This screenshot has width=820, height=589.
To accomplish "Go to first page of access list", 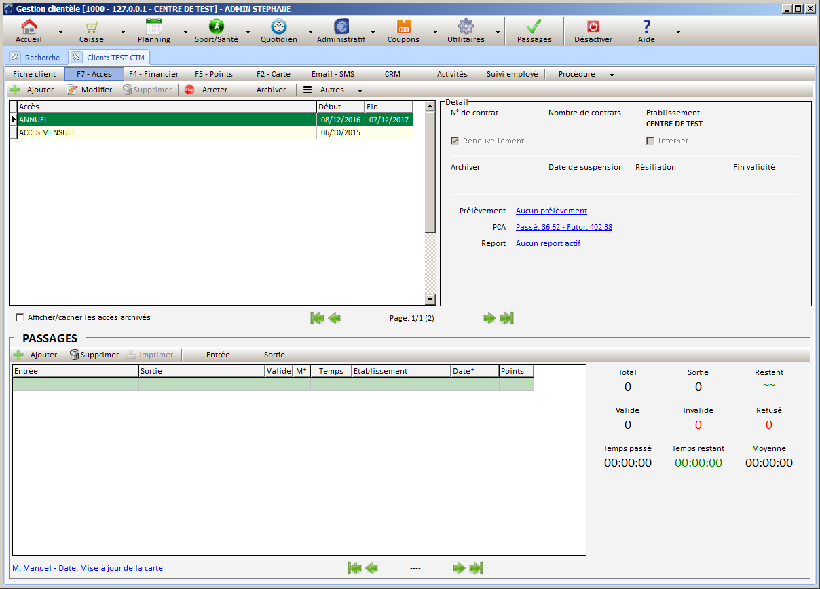I will point(317,318).
